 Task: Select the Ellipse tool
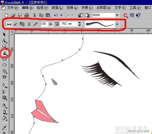point(4,65)
